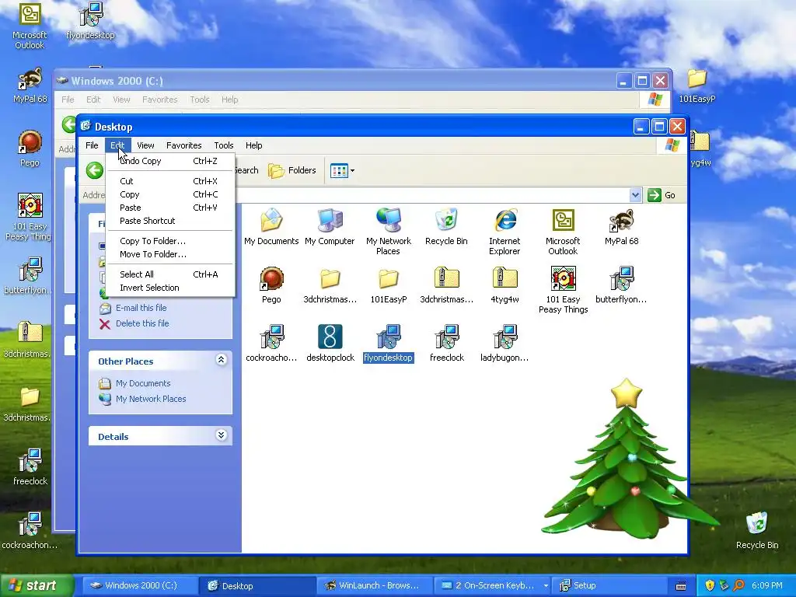
Task: Click the Start button
Action: coord(37,585)
